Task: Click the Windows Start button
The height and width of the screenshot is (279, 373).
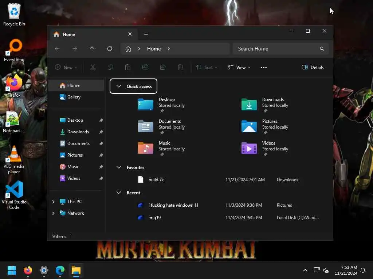Action: (x=12, y=270)
